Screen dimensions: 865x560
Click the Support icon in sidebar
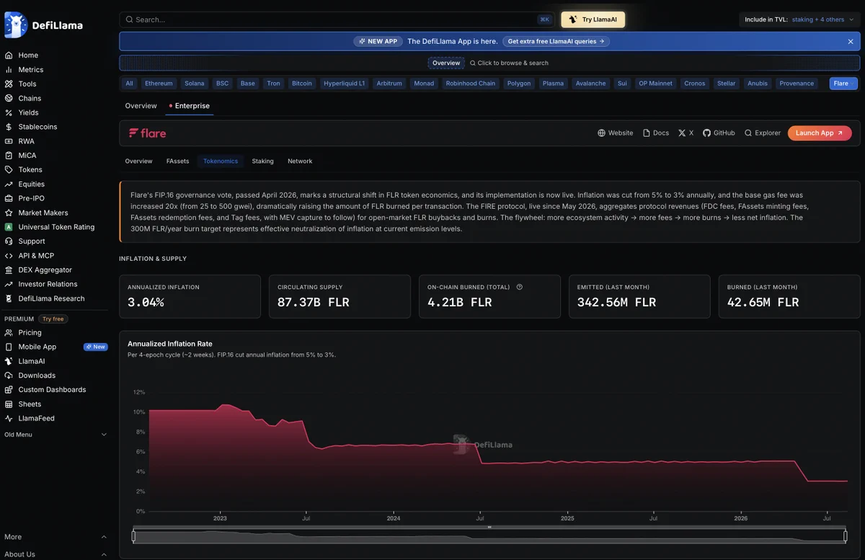[x=9, y=241]
